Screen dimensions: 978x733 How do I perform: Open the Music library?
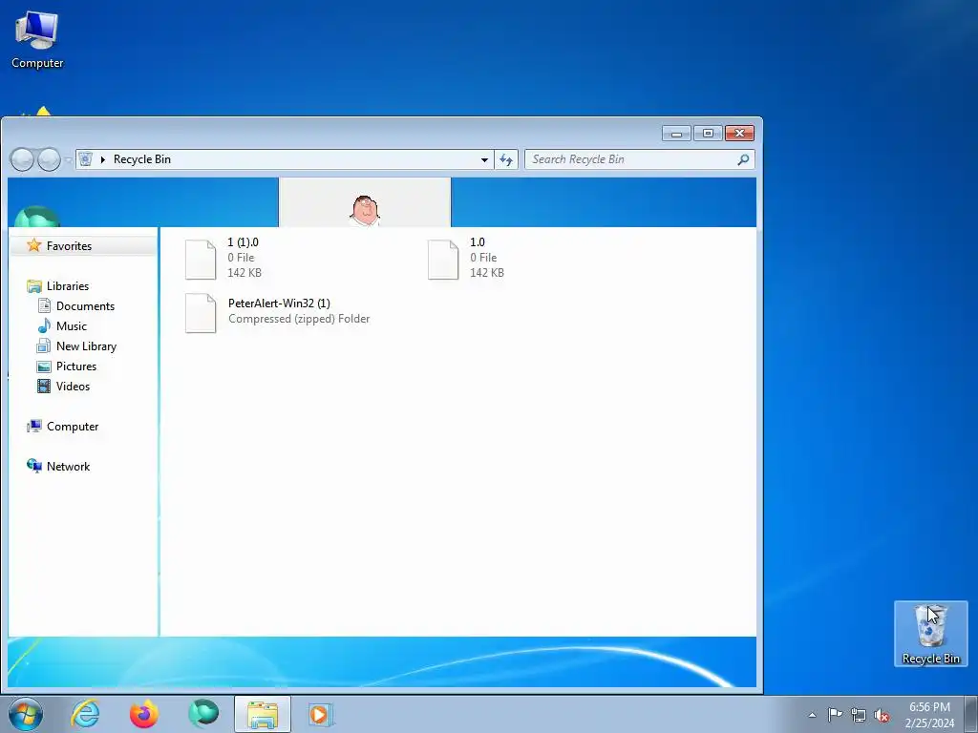pos(71,326)
